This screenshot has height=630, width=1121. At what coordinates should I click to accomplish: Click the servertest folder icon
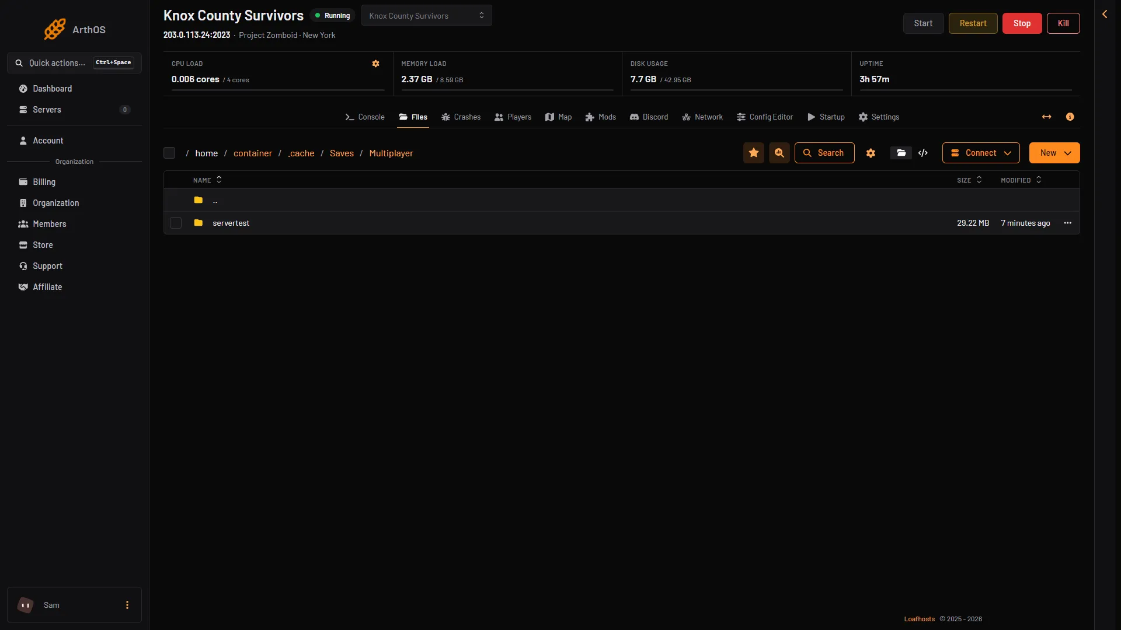click(x=198, y=223)
